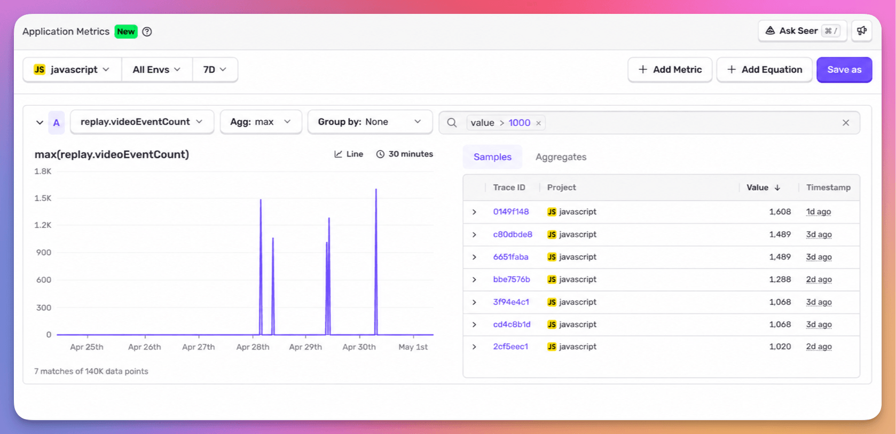Open the replay.videoEventCount metric dropdown
The height and width of the screenshot is (434, 896).
click(x=142, y=122)
